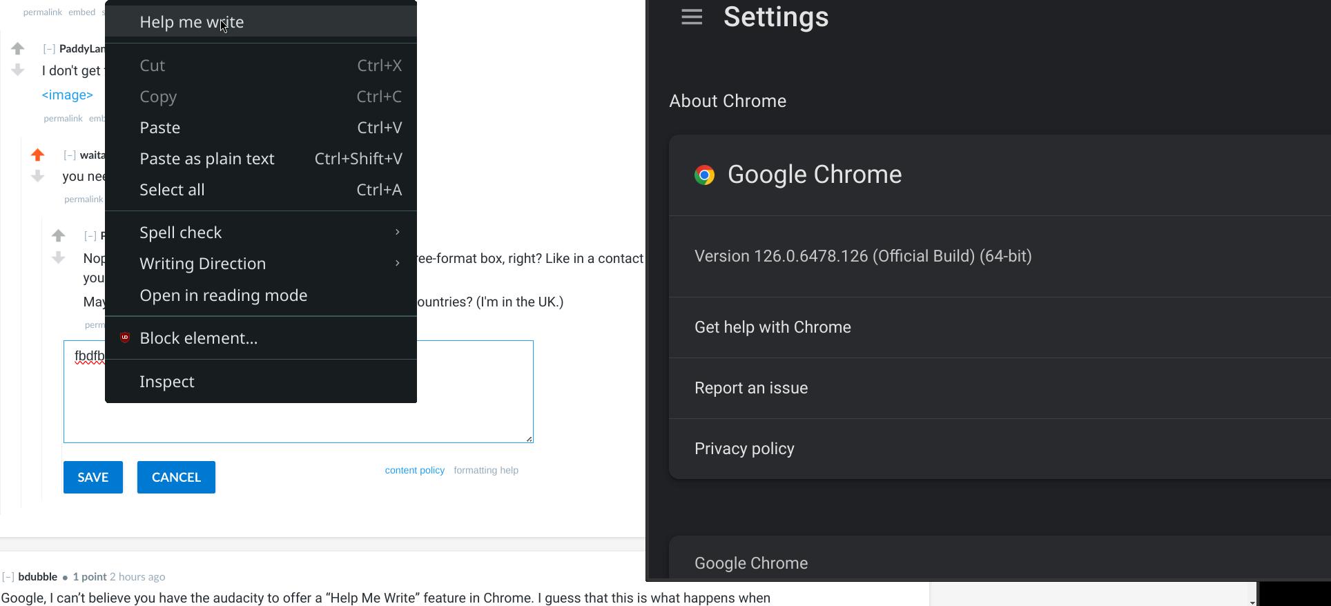
Task: Click the disabled Cut menu entry
Action: [261, 66]
